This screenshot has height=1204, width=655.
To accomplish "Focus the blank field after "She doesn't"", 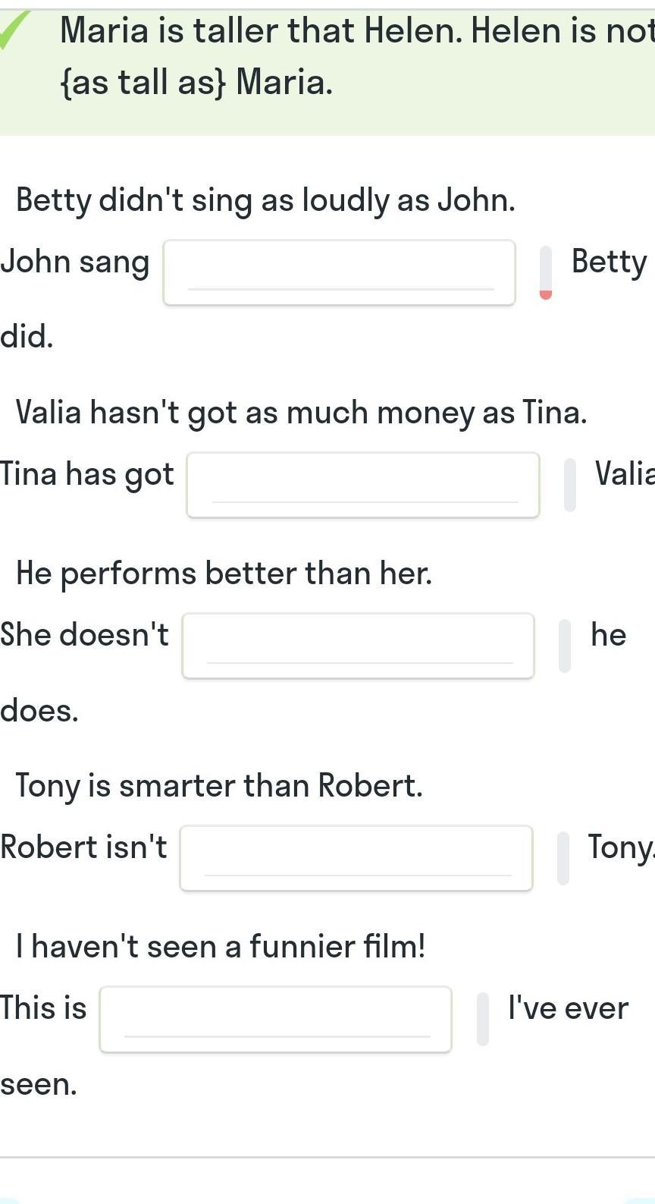I will tap(358, 646).
